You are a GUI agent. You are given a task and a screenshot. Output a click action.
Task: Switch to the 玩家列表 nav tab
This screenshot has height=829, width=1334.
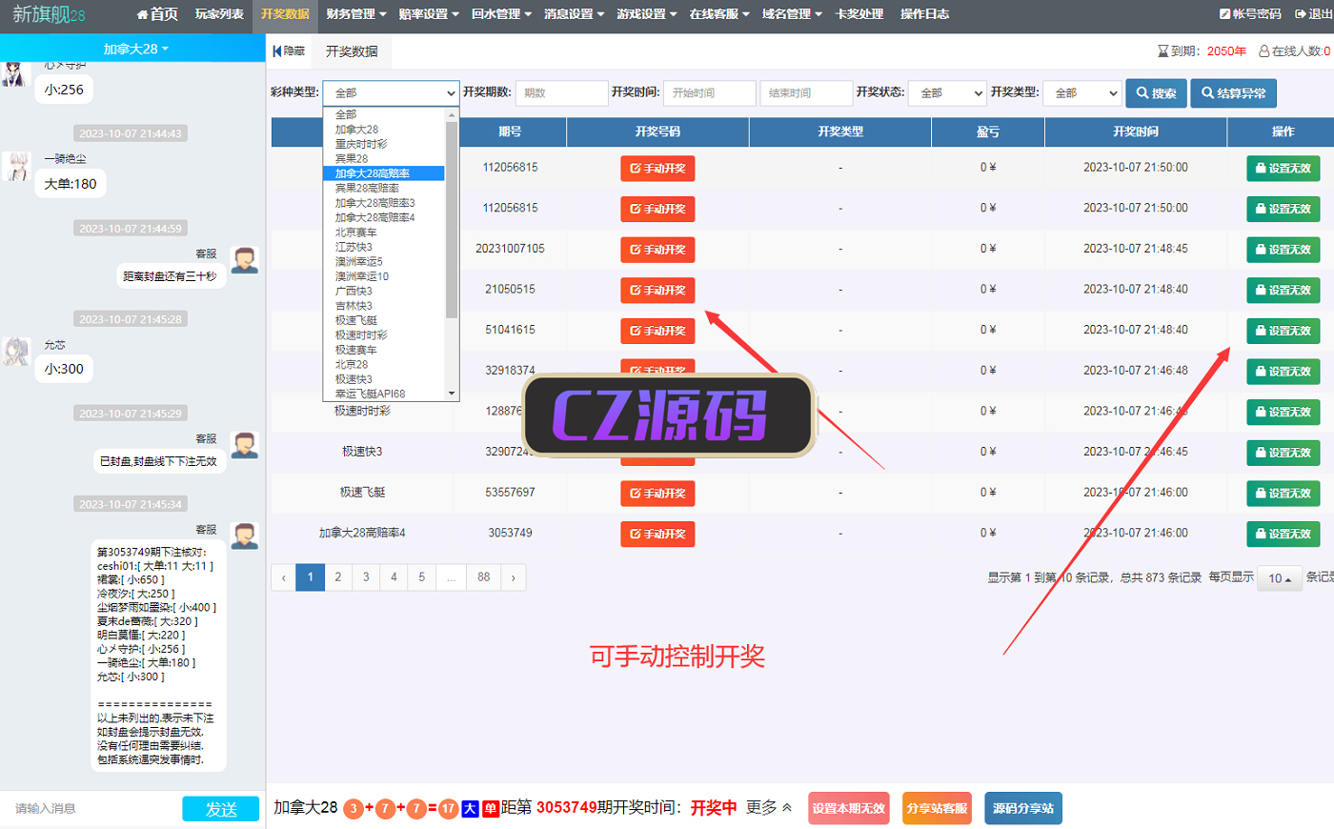tap(219, 14)
